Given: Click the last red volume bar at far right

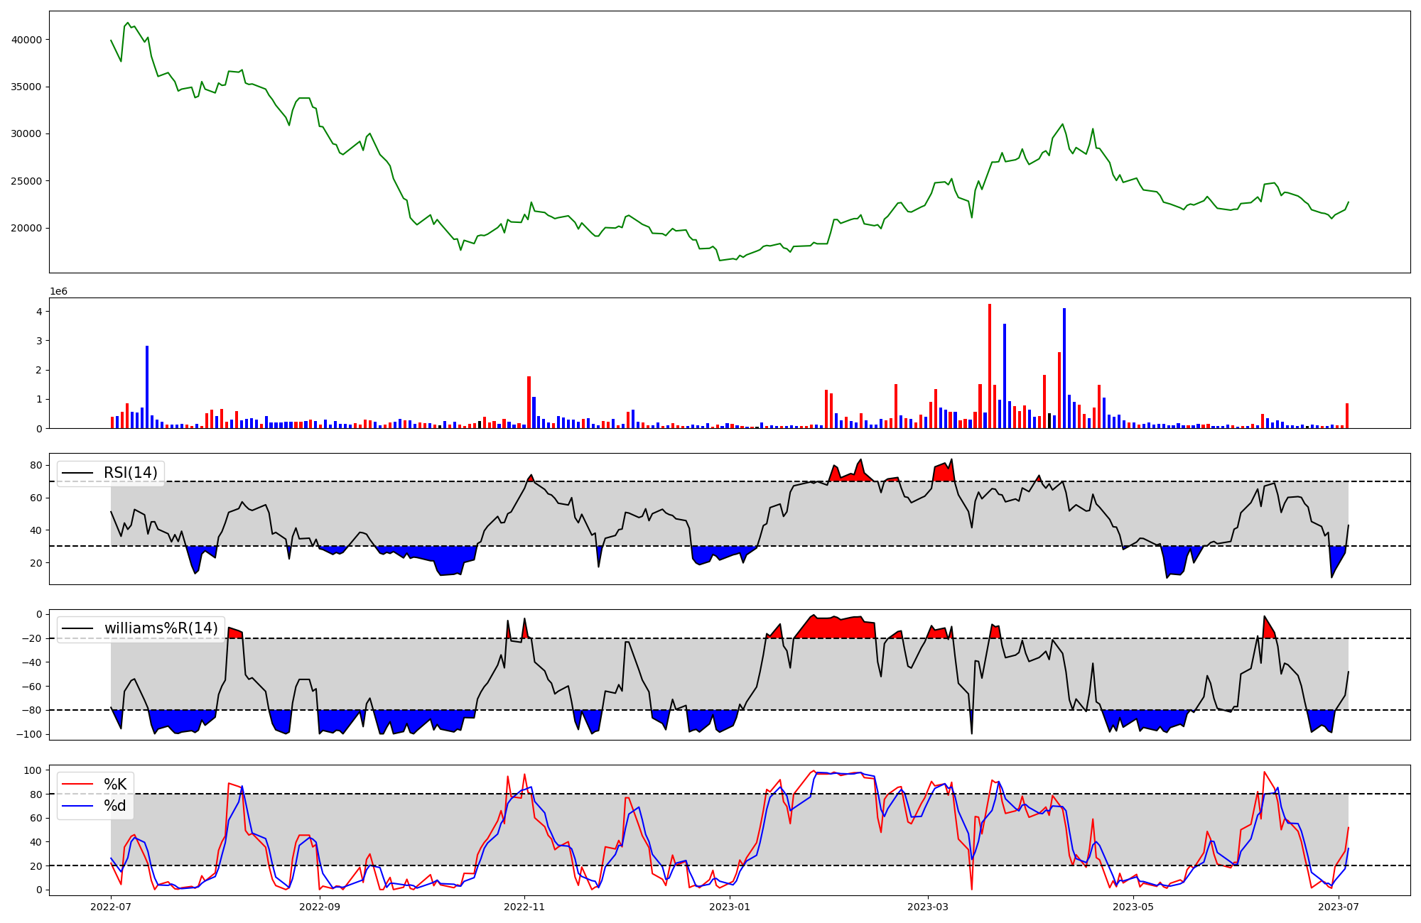Looking at the screenshot, I should tap(1346, 416).
